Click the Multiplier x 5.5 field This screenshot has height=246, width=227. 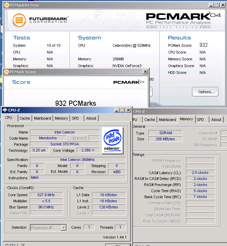(46, 201)
